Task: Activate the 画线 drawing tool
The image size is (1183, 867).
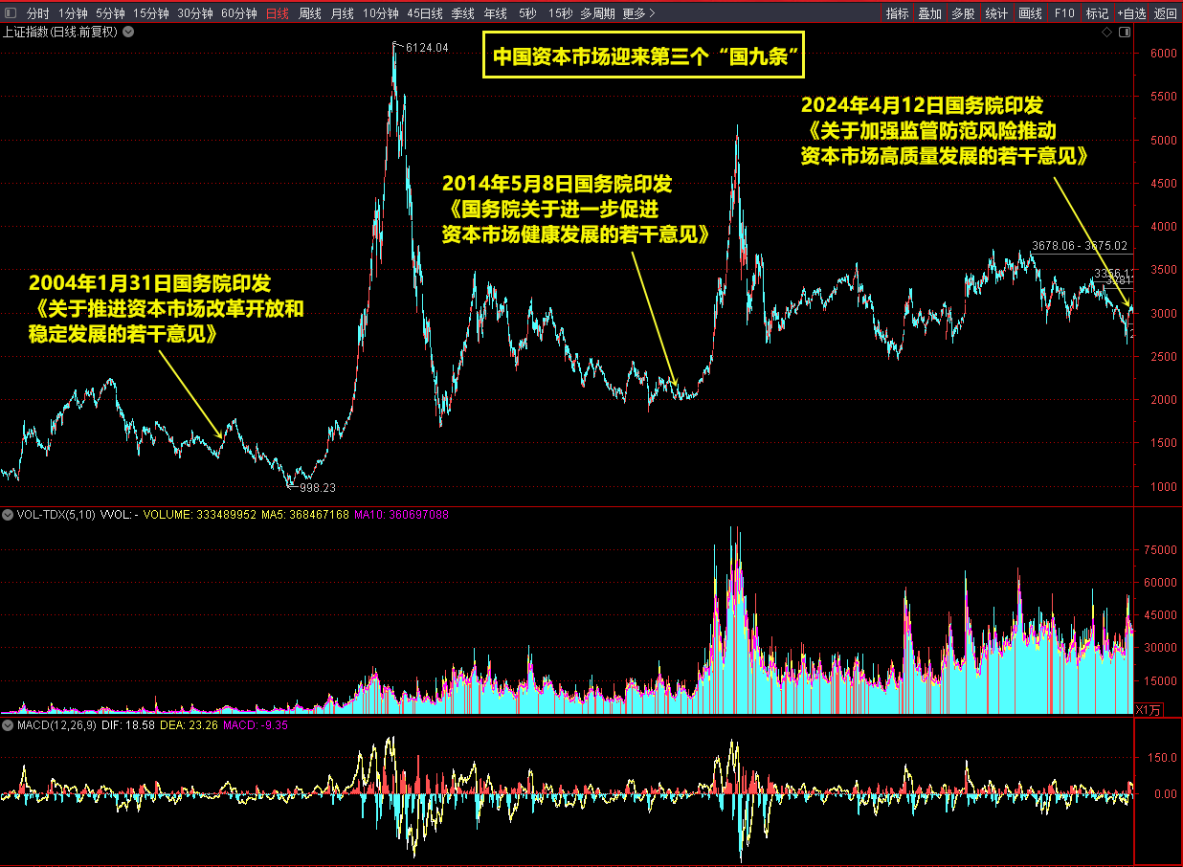Action: 1030,13
